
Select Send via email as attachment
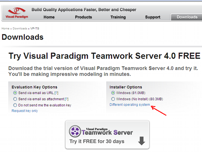(x=15, y=99)
